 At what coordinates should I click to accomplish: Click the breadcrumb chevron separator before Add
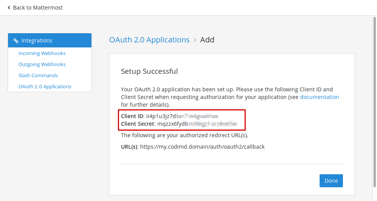(195, 40)
